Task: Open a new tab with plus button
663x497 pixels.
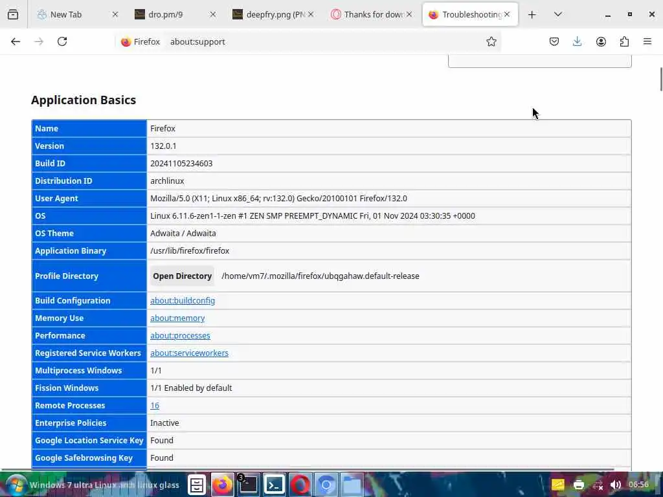Action: pyautogui.click(x=532, y=14)
